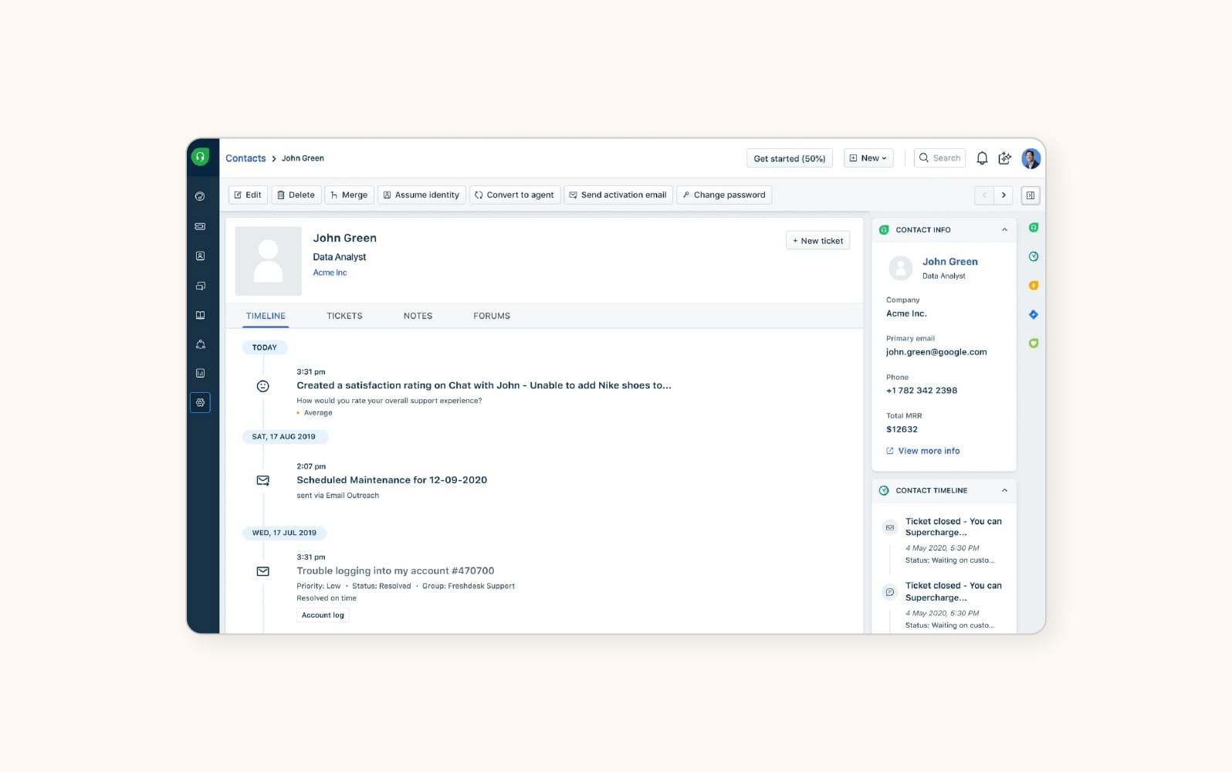Open the Dashboard sidebar icon
Image resolution: width=1232 pixels, height=772 pixels.
(x=200, y=196)
